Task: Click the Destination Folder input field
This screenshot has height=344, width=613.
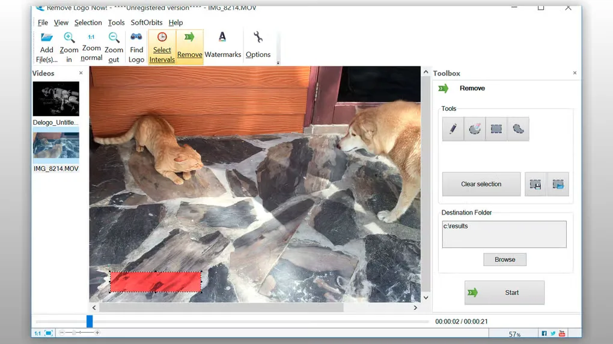Action: tap(504, 234)
